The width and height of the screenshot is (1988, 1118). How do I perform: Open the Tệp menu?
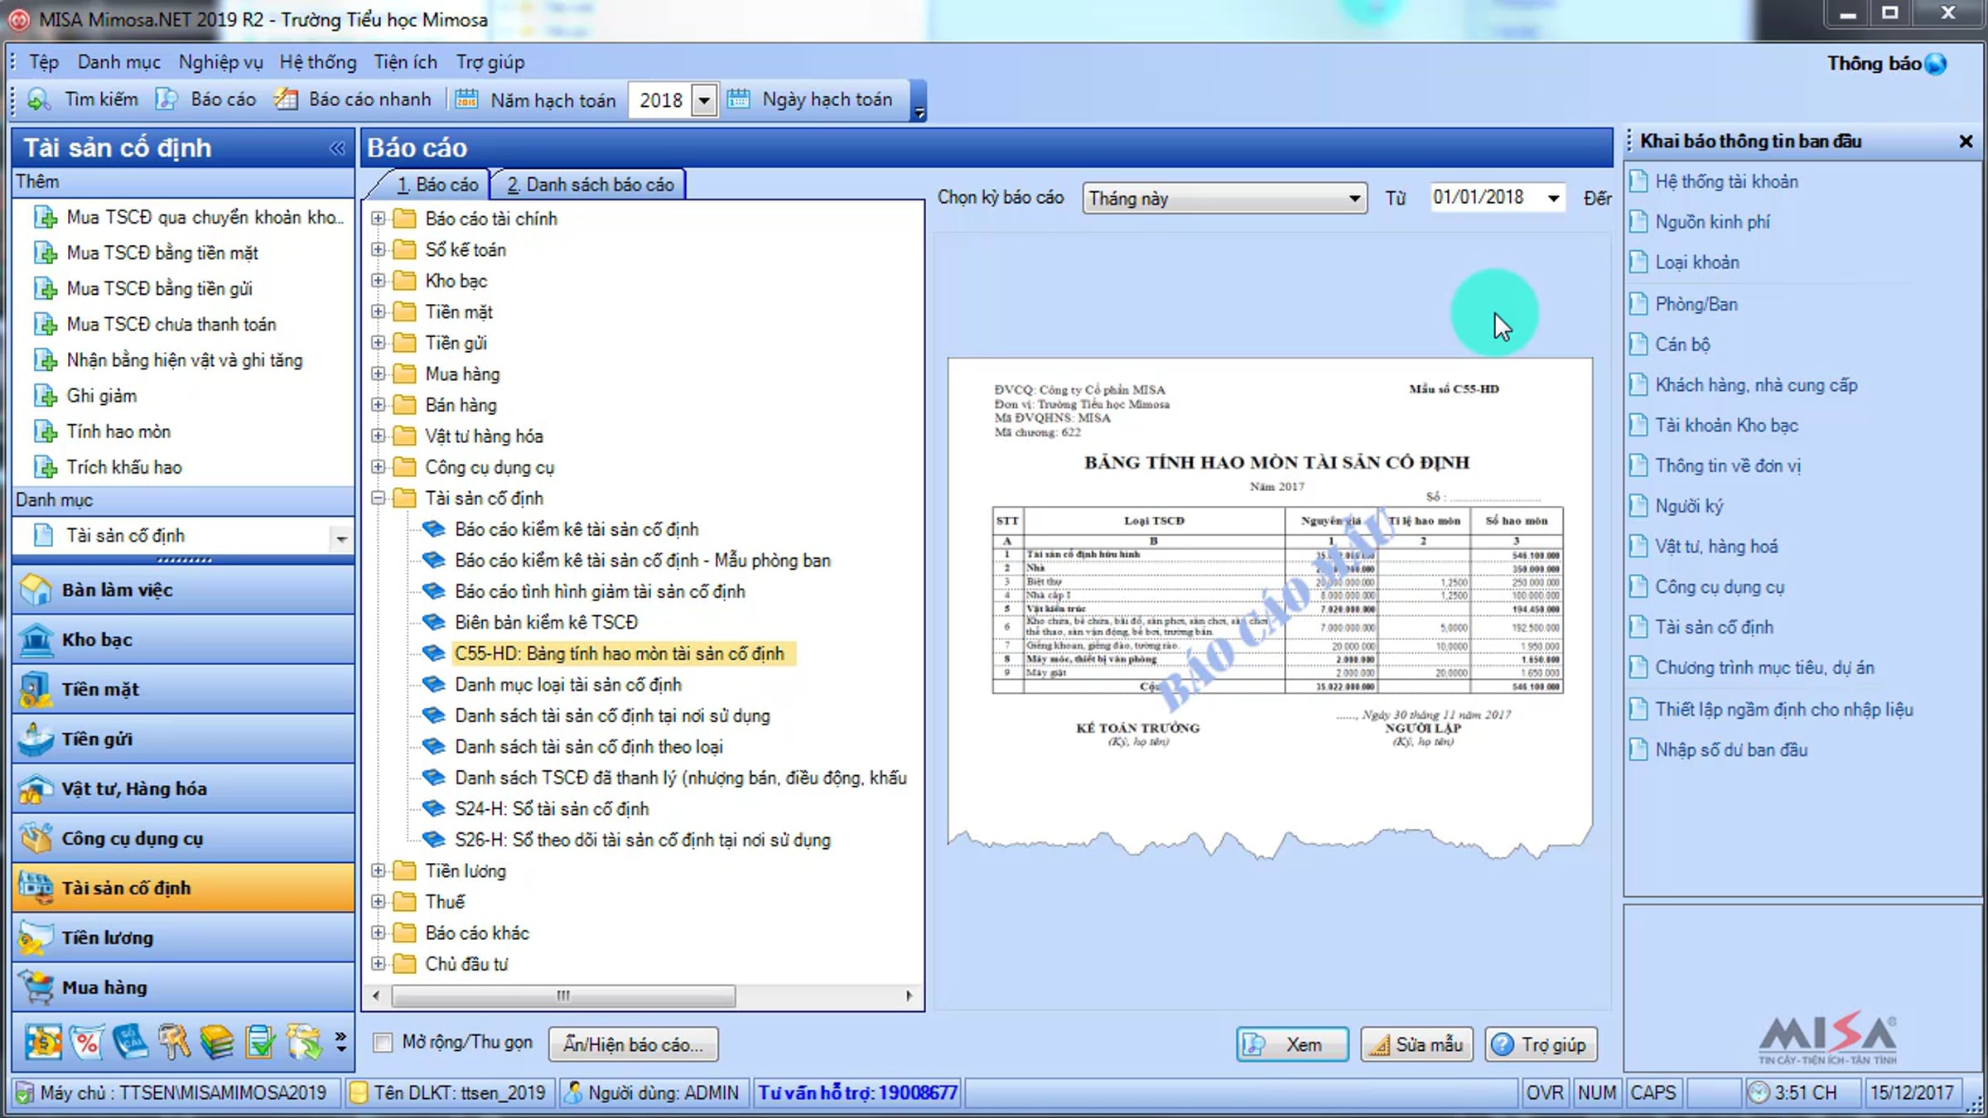click(x=44, y=62)
